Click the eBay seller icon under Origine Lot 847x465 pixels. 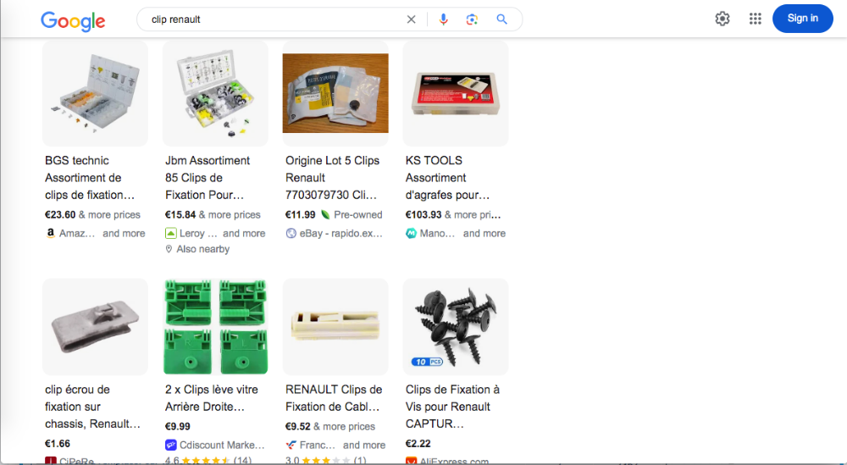coord(291,233)
